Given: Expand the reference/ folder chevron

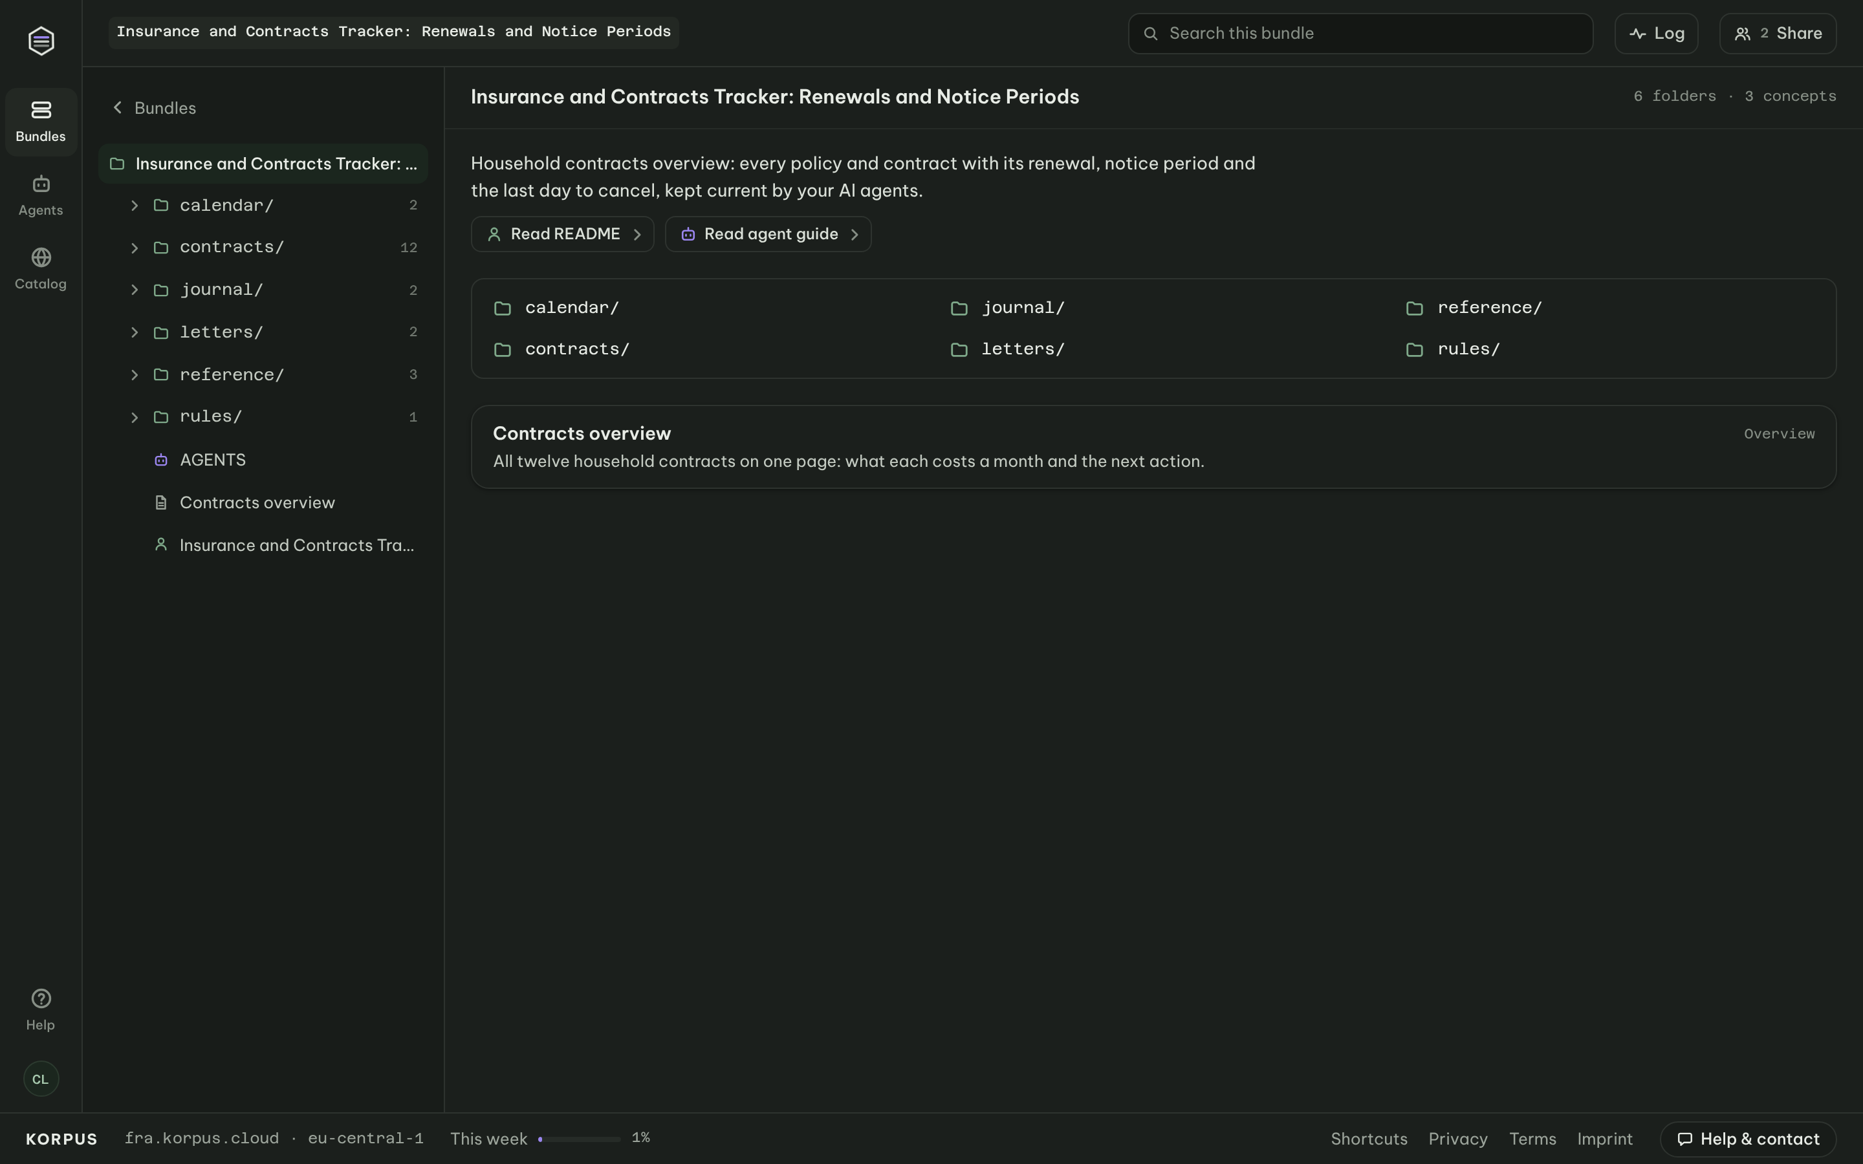Looking at the screenshot, I should 135,375.
